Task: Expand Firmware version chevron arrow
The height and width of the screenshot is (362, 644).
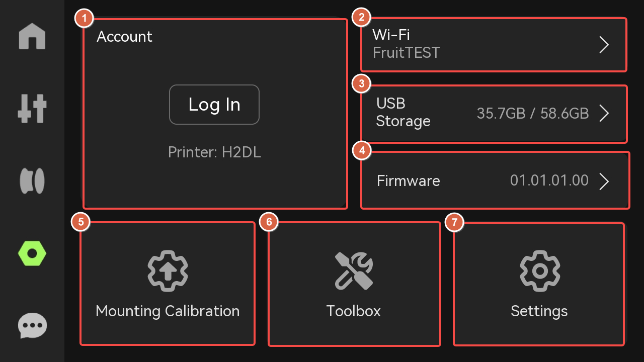Action: click(604, 181)
